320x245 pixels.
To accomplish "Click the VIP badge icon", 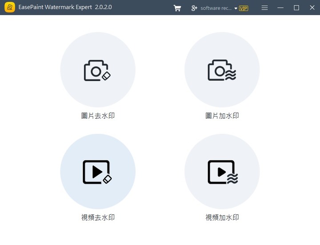I will click(x=244, y=8).
